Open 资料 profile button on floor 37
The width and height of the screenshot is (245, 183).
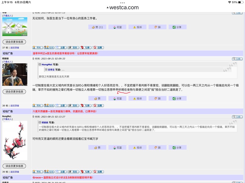click(x=37, y=48)
